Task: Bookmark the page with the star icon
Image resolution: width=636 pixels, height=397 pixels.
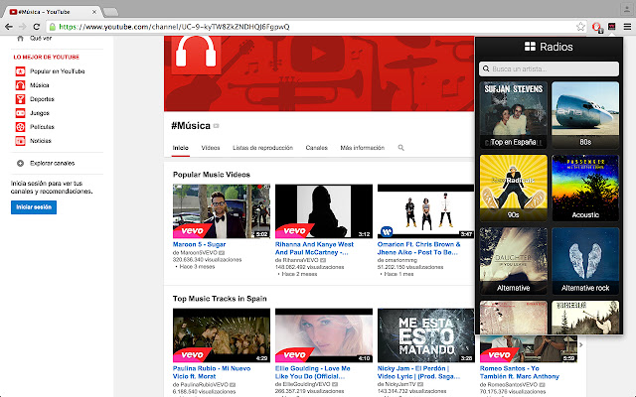Action: point(579,27)
